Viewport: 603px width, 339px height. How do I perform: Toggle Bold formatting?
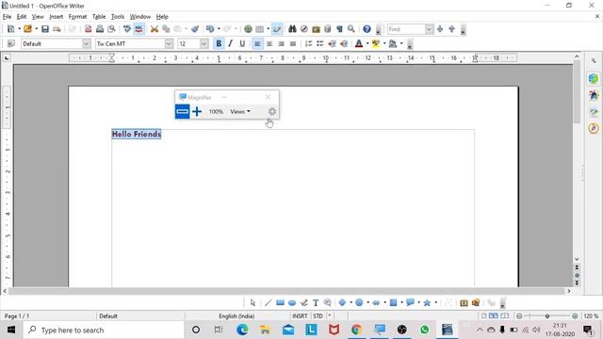point(219,44)
